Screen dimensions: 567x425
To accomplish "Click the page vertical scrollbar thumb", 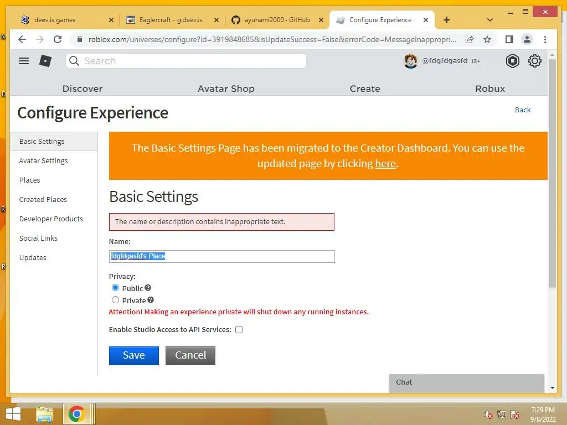I will tap(552, 173).
